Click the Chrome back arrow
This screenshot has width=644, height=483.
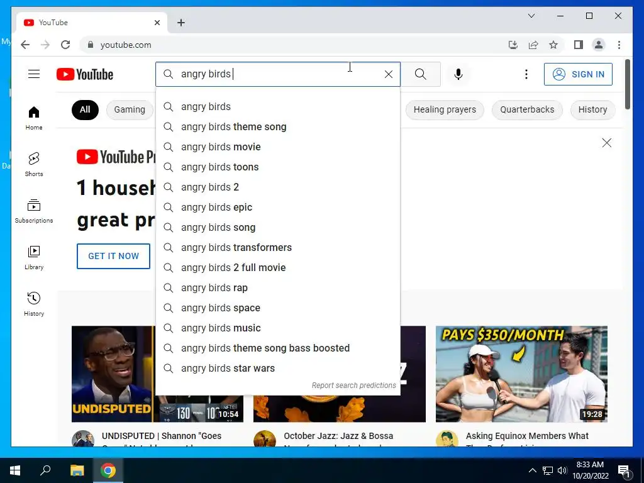point(25,45)
